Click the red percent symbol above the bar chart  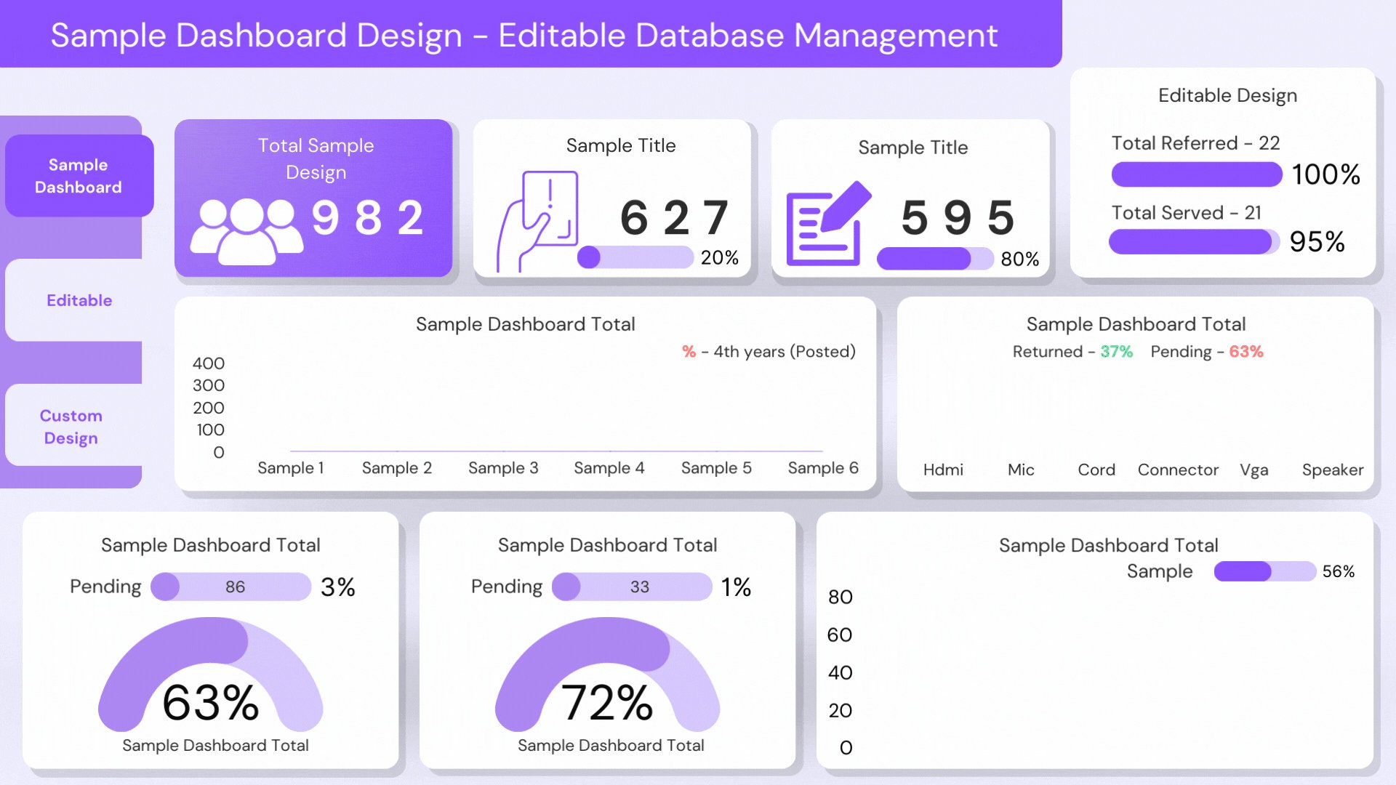pyautogui.click(x=689, y=352)
